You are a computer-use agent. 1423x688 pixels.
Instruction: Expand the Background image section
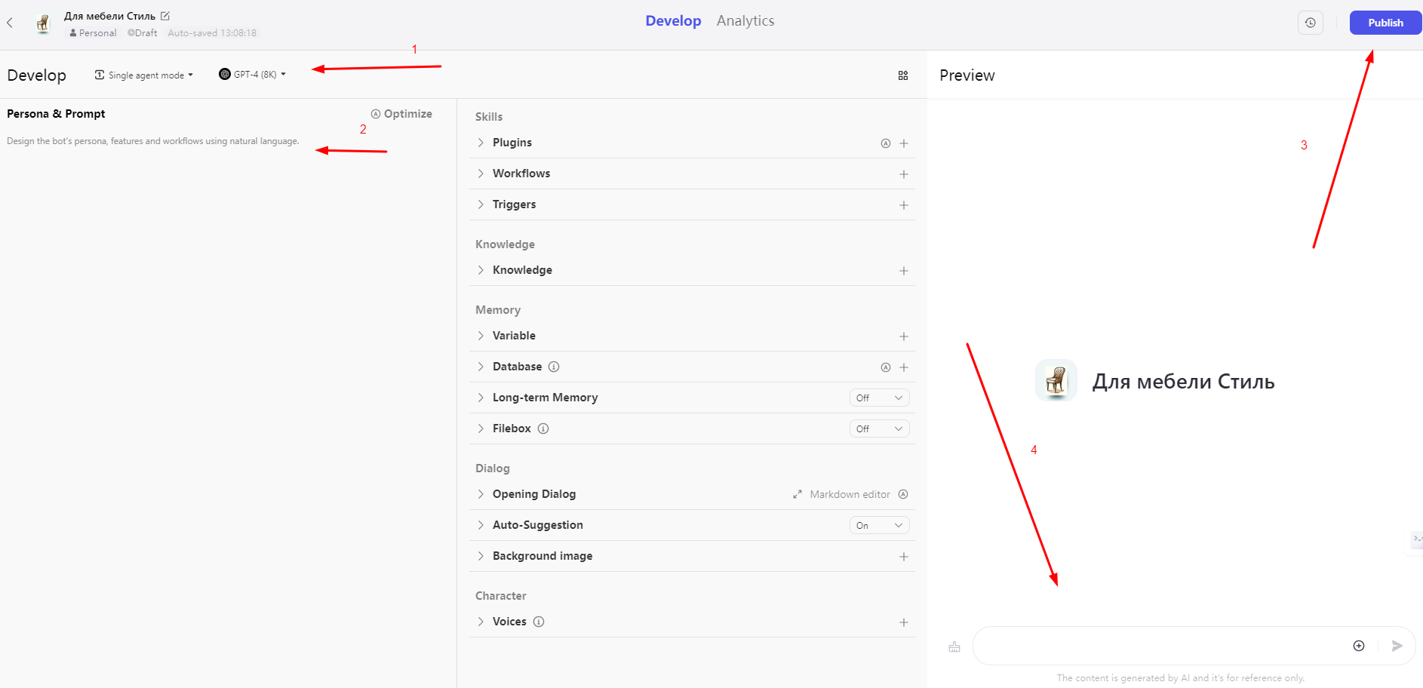click(x=481, y=556)
